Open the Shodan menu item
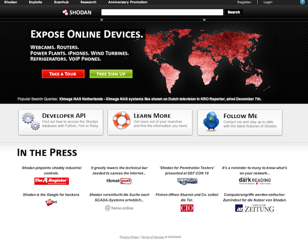308x244 pixels. click(x=11, y=2)
